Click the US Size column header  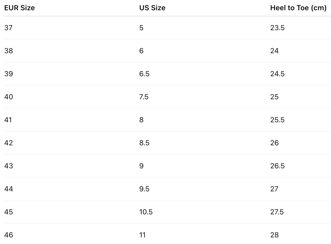pos(152,8)
